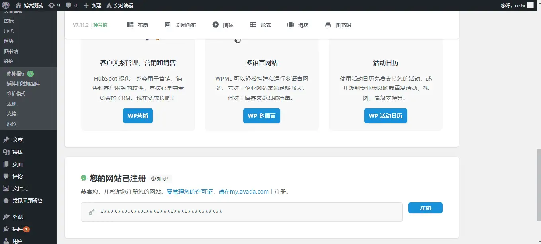
Task: Open the 插件 plugins menu
Action: 17,229
